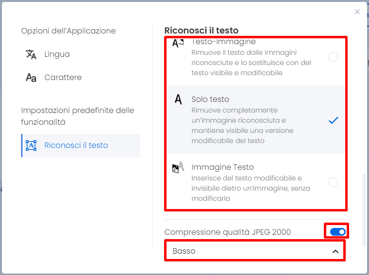Click the Testo-Immagine mode icon
This screenshot has height=275, width=369.
pyautogui.click(x=178, y=43)
